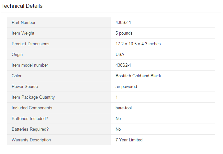Click the Technical Details heading
The image size is (223, 154).
[x=22, y=6]
